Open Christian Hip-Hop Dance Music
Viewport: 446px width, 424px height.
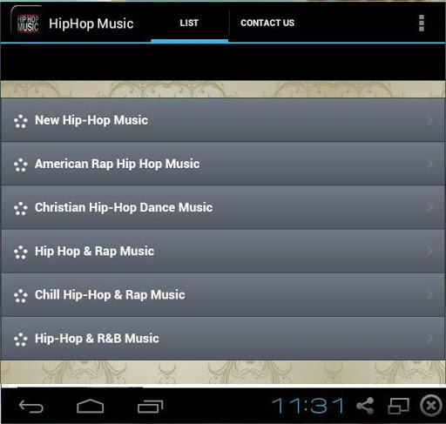(x=223, y=207)
